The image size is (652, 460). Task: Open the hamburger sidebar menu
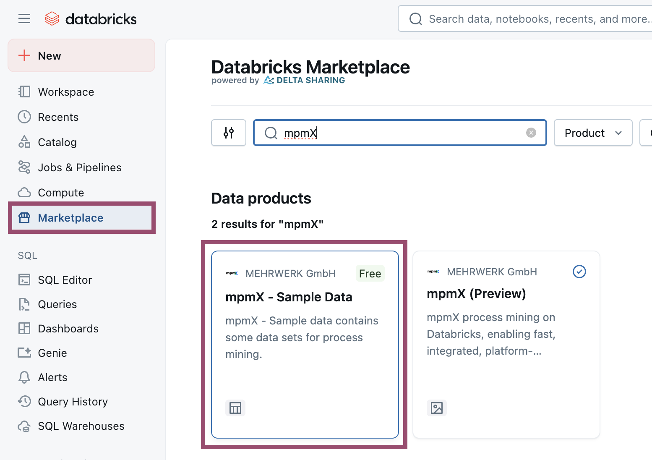(x=24, y=18)
